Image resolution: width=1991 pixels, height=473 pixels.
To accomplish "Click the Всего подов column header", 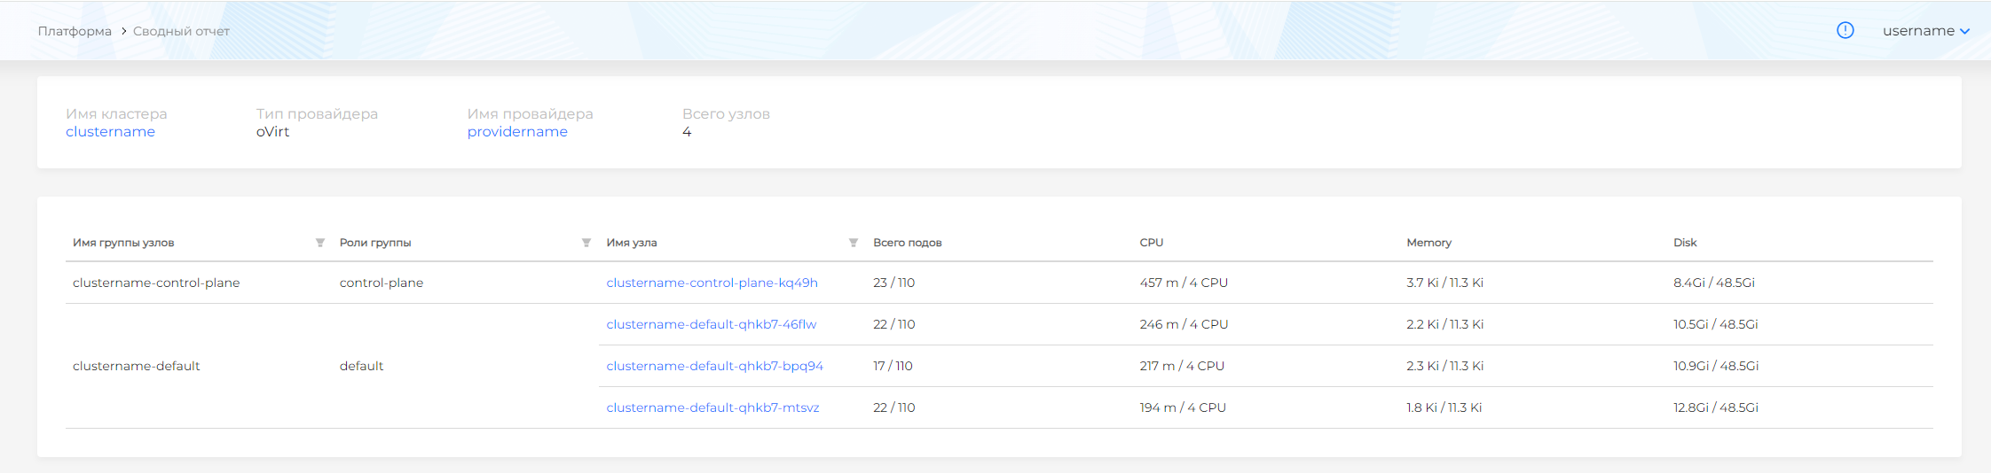I will (x=907, y=243).
